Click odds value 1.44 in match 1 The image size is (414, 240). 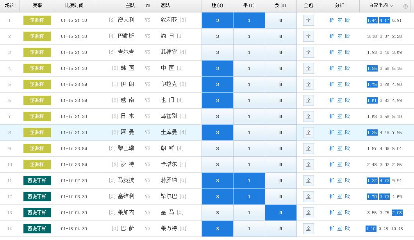(372, 20)
